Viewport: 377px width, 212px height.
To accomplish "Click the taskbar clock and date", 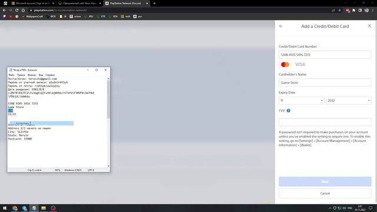I will (x=360, y=208).
